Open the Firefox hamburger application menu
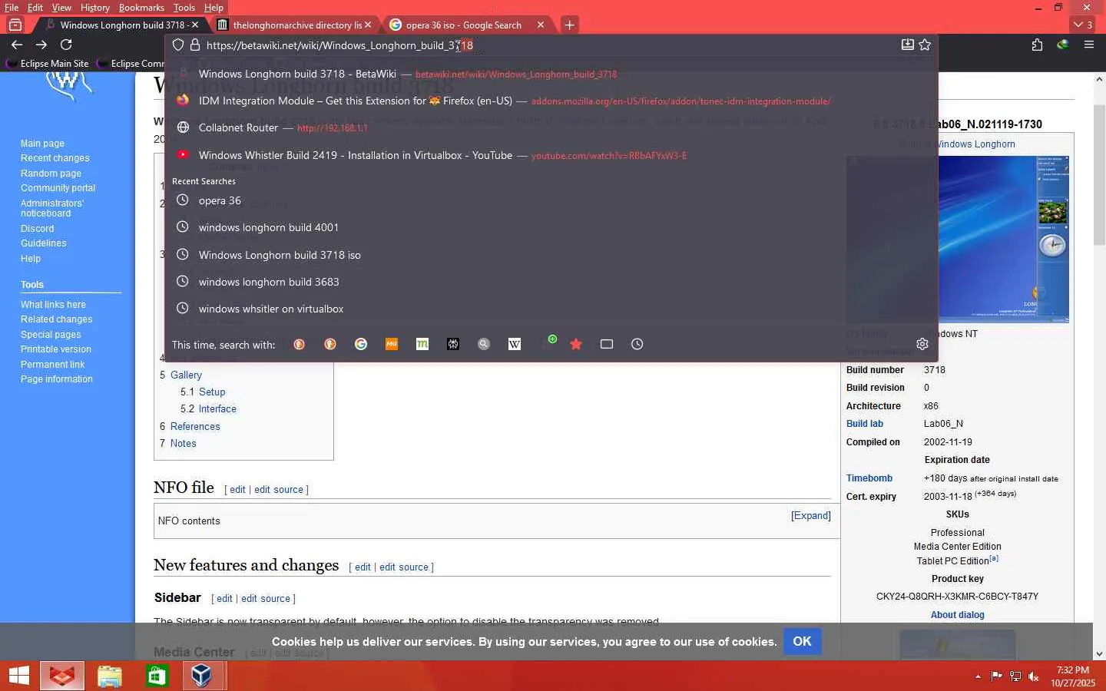This screenshot has width=1106, height=691. [x=1088, y=45]
